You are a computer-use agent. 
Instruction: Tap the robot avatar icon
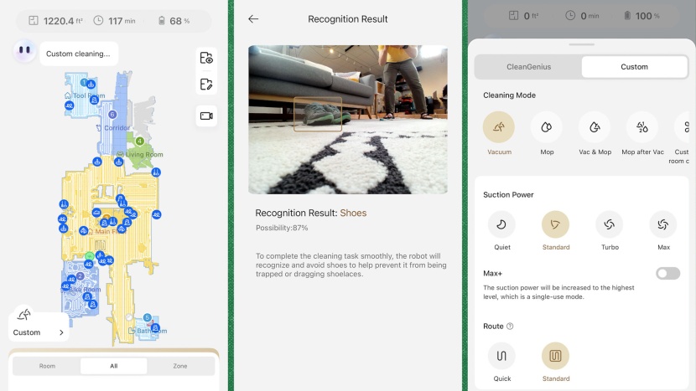pyautogui.click(x=24, y=51)
